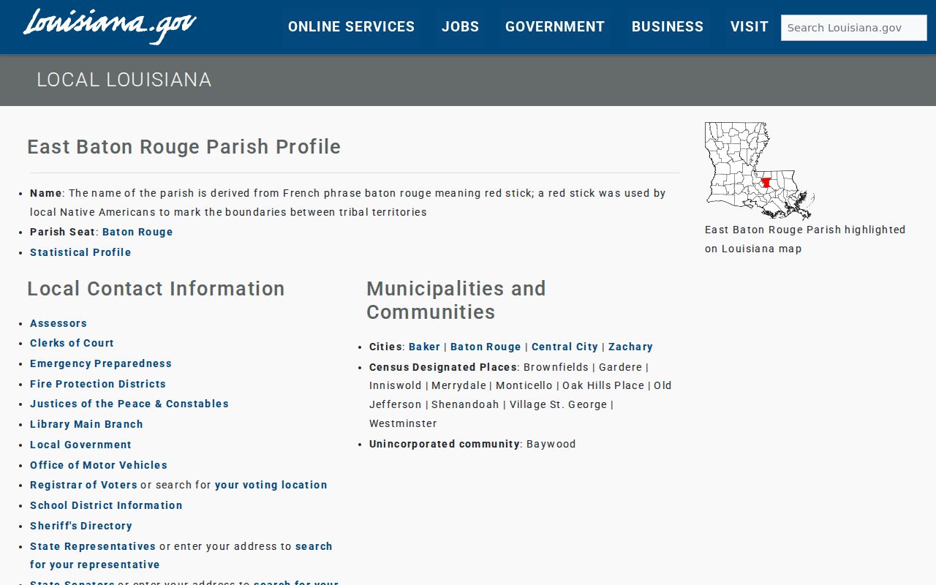Open the Library Main Branch link
Image resolution: width=936 pixels, height=585 pixels.
[86, 424]
